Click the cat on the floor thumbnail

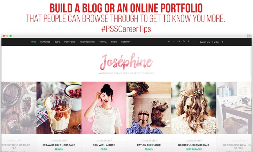(x=149, y=108)
